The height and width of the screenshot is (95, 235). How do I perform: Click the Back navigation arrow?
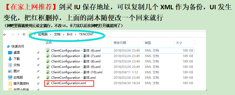(5, 35)
